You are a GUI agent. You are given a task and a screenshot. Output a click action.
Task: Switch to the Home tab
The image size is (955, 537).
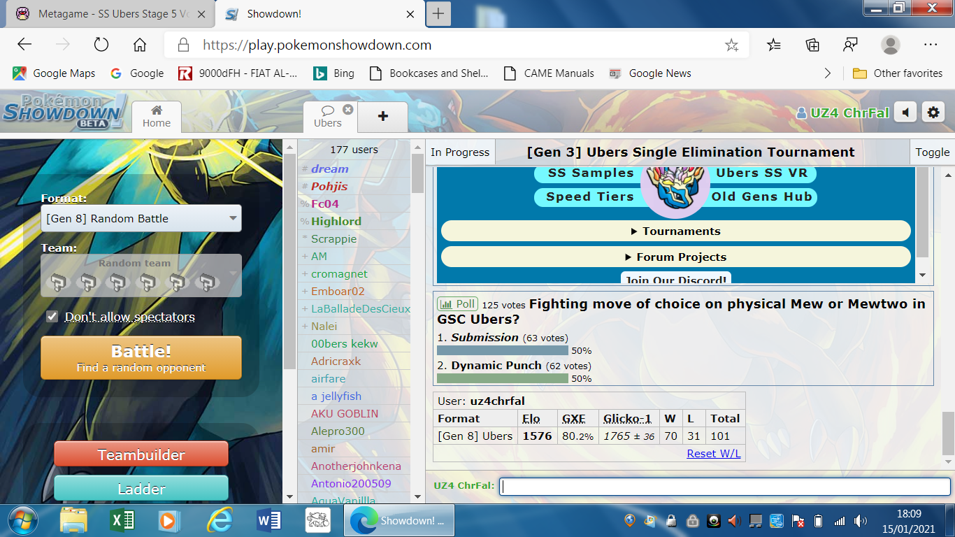[x=157, y=117]
